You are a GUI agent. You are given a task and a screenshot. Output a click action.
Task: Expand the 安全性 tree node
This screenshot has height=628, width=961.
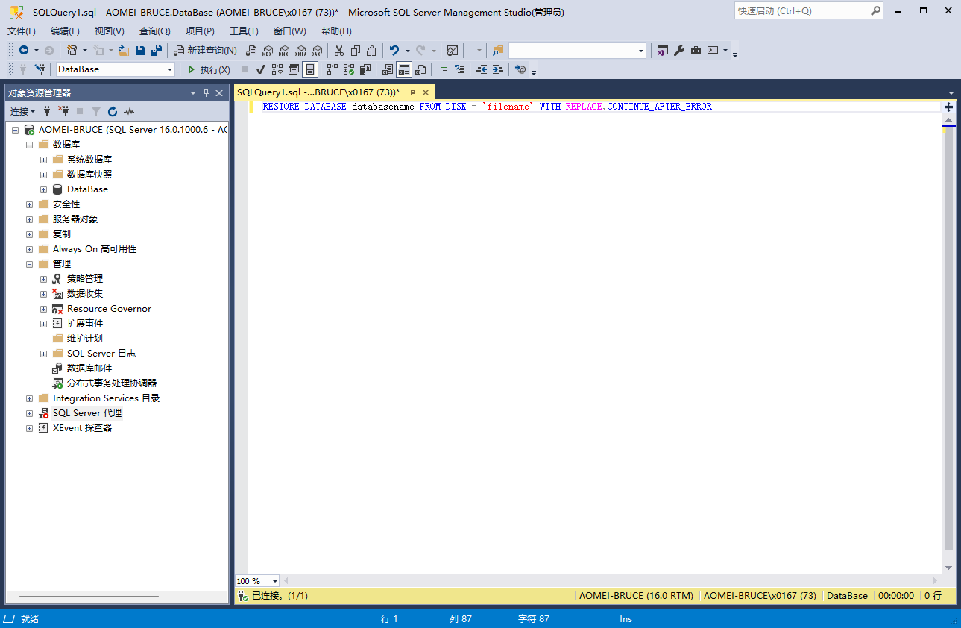[x=30, y=204]
